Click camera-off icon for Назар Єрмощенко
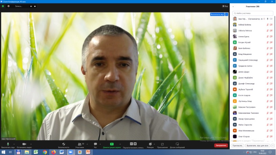Image resolution: width=276 pixels, height=155 pixels. (271, 119)
